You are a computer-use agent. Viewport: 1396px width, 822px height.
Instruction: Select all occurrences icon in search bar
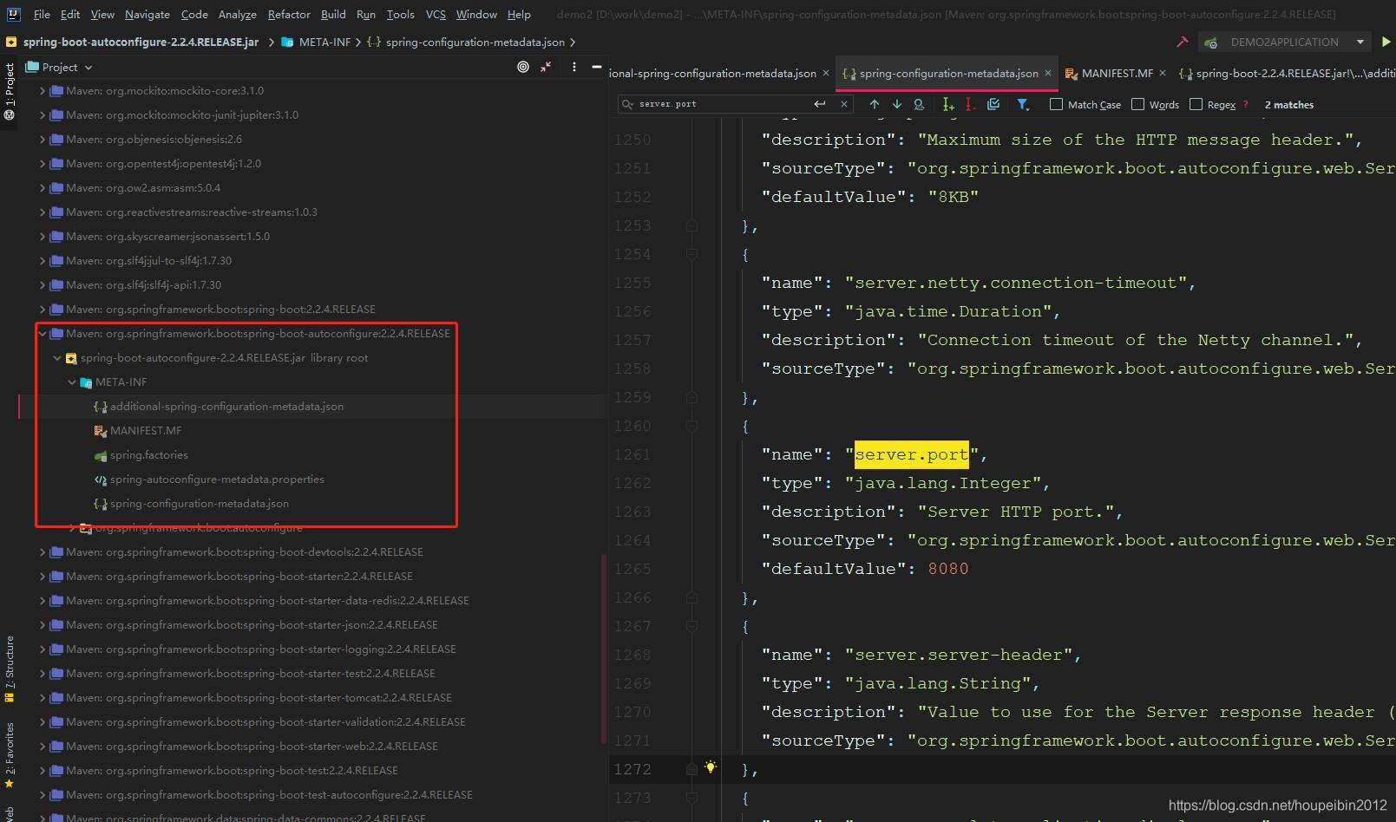tap(993, 104)
